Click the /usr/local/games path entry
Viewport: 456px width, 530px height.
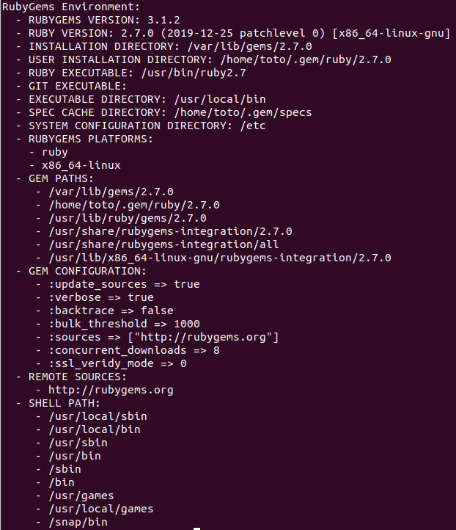101,509
